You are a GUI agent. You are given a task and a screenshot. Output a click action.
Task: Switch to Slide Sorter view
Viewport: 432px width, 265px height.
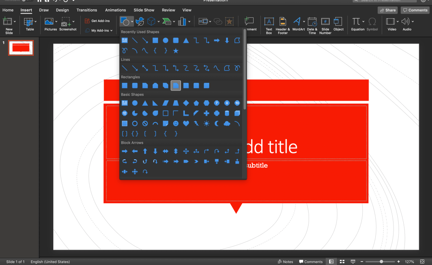point(342,262)
